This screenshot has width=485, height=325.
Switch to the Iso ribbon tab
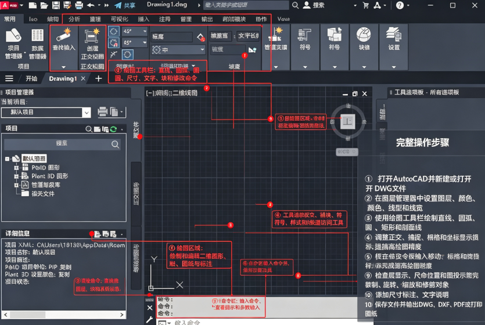[33, 19]
